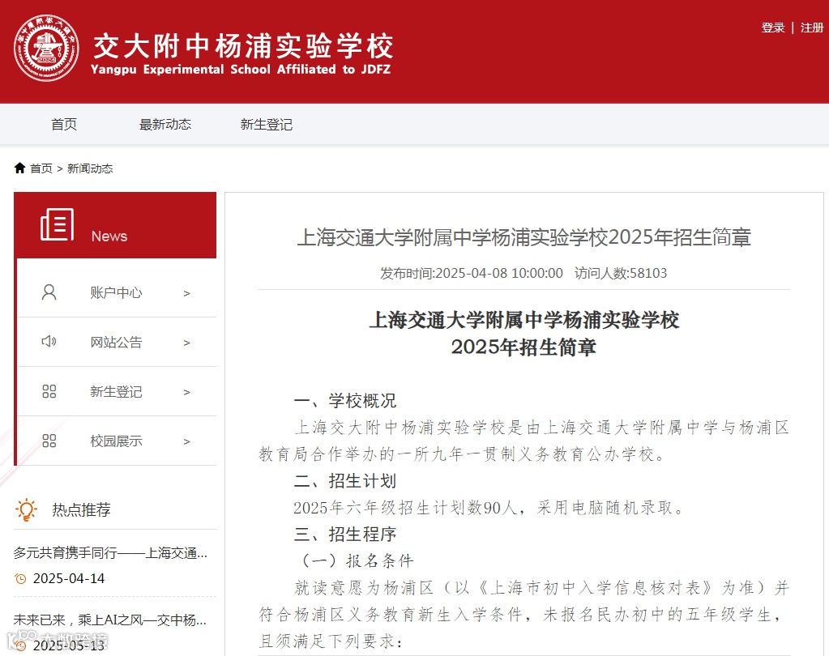Click the user icon beside 账户中心
This screenshot has height=656, width=829.
(49, 292)
